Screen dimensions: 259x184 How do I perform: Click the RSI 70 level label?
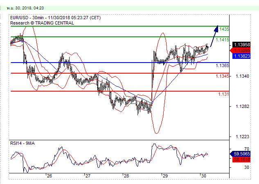pos(247,149)
